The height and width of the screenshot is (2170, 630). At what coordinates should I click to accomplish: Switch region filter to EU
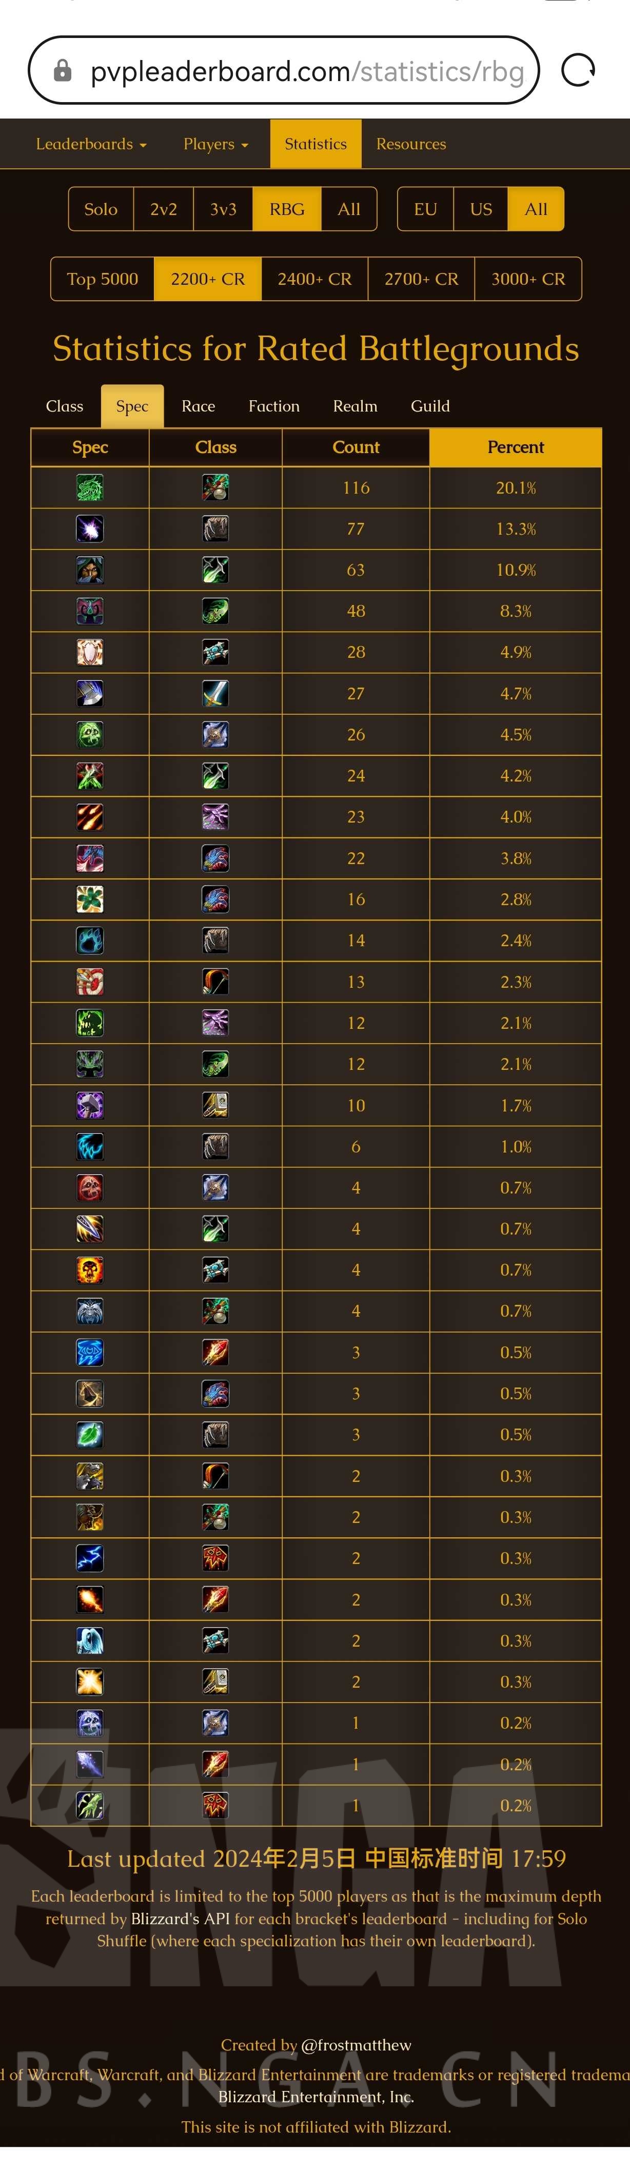[x=425, y=209]
